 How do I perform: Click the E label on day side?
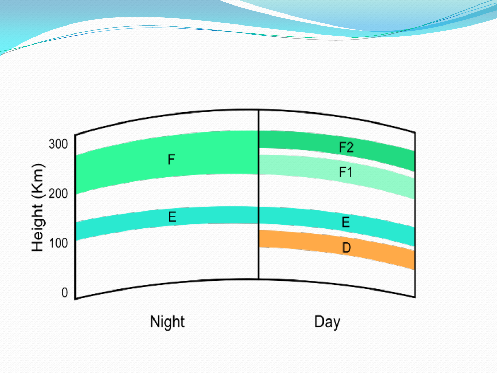pyautogui.click(x=346, y=222)
